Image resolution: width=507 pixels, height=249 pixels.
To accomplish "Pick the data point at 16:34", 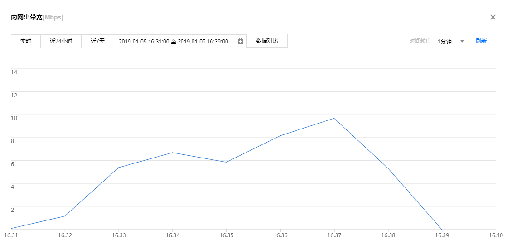I will click(173, 153).
